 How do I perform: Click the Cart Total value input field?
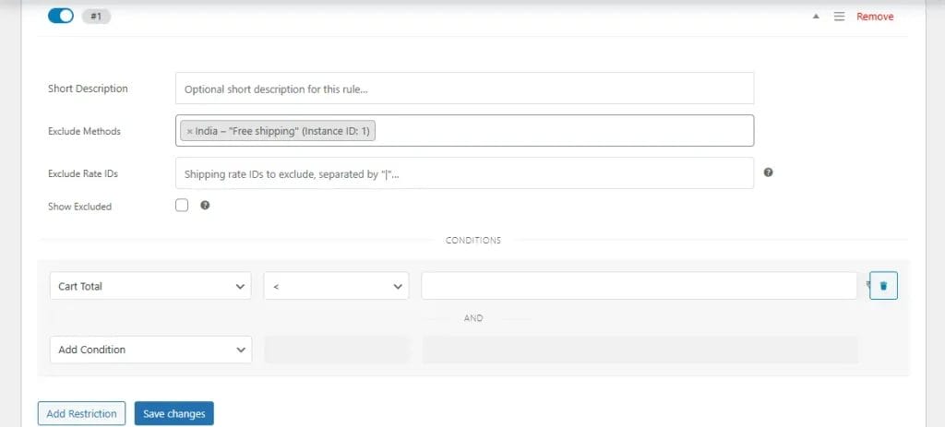click(639, 287)
